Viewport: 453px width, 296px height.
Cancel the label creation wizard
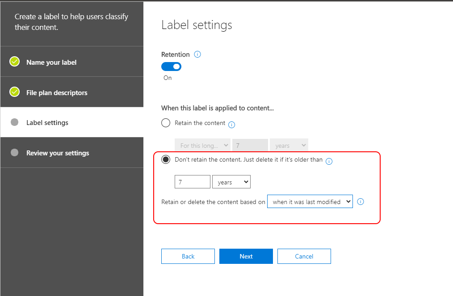coord(304,256)
